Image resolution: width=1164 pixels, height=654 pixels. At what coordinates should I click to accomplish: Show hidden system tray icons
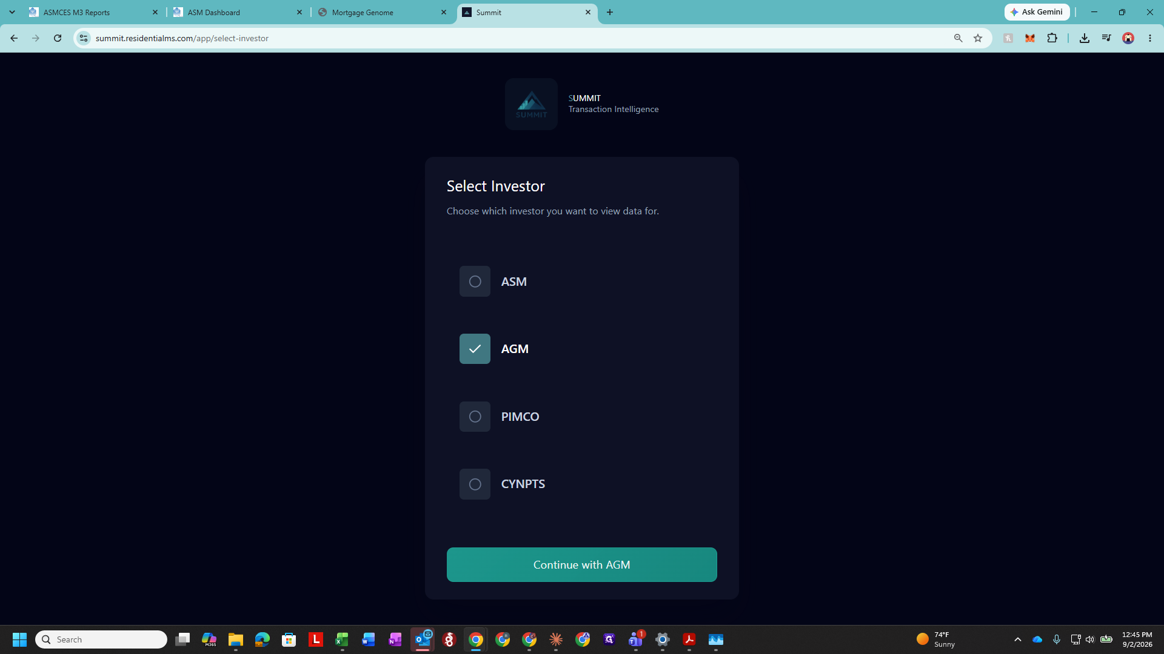point(1018,639)
